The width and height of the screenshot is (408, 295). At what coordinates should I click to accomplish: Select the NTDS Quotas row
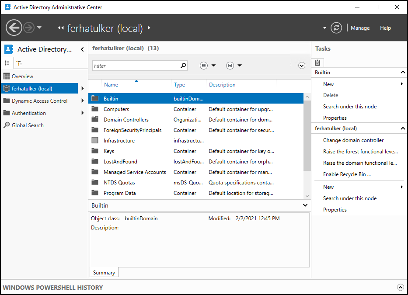(x=196, y=183)
